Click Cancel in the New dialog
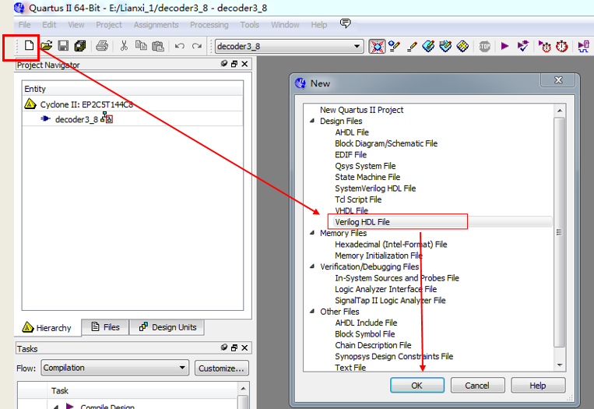594x409 pixels. pos(477,386)
